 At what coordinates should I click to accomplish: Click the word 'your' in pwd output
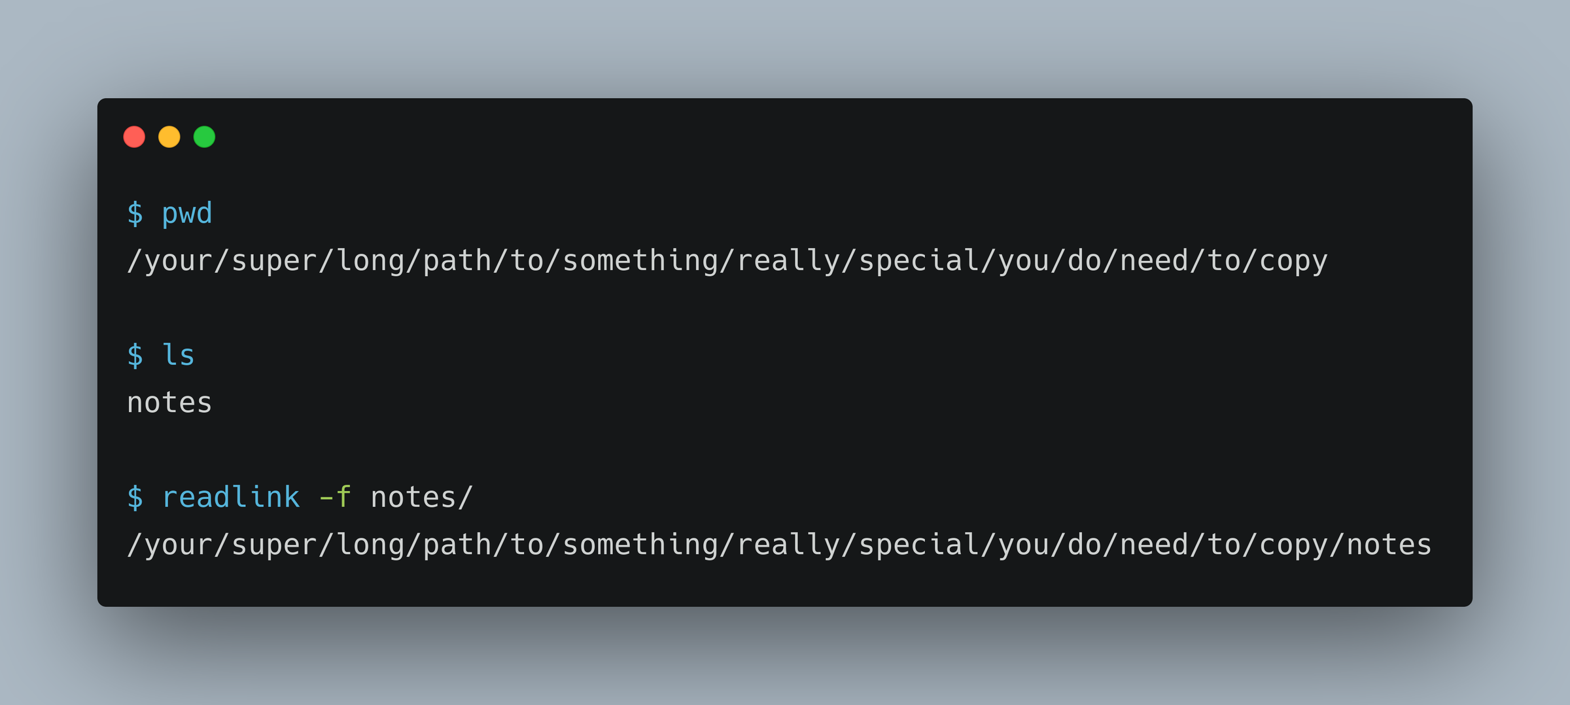[x=170, y=261]
